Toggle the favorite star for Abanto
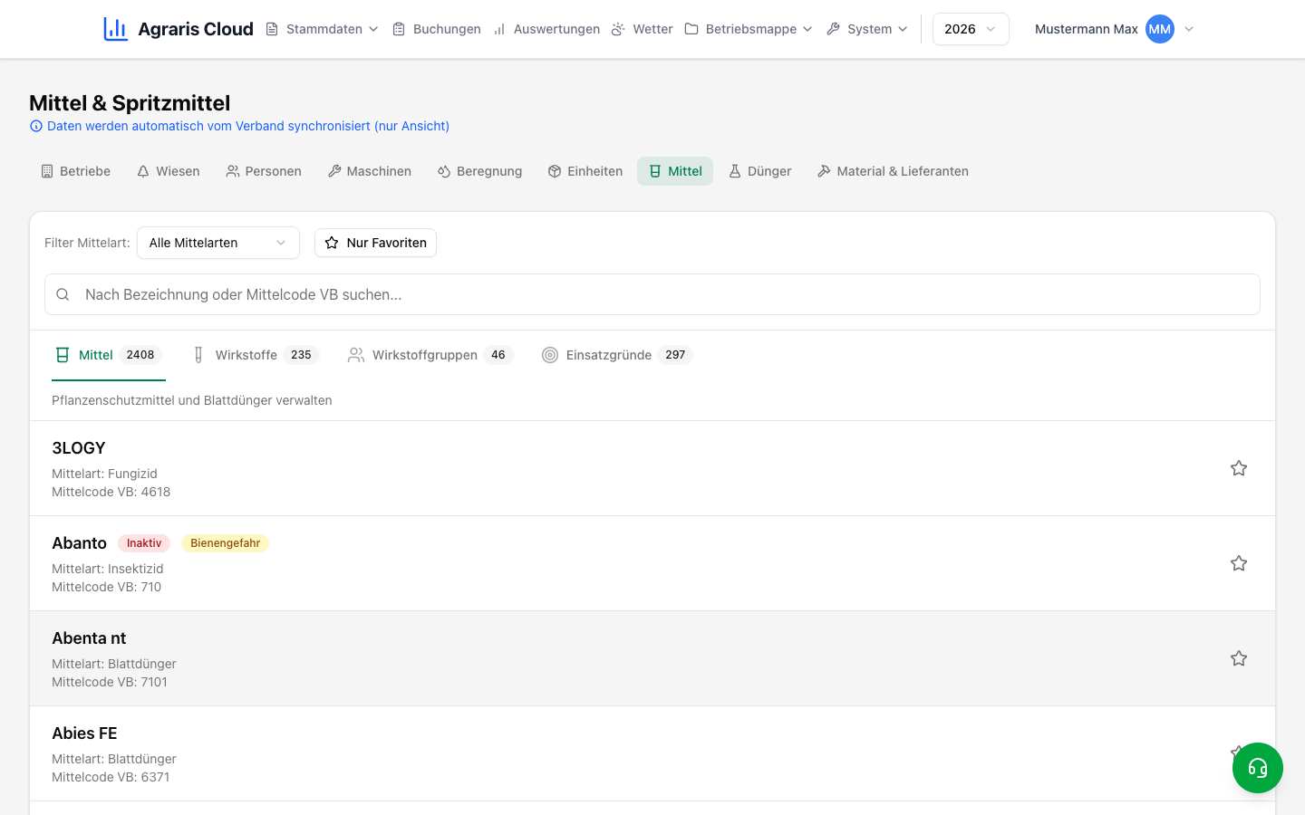This screenshot has height=815, width=1305. pos(1239,563)
